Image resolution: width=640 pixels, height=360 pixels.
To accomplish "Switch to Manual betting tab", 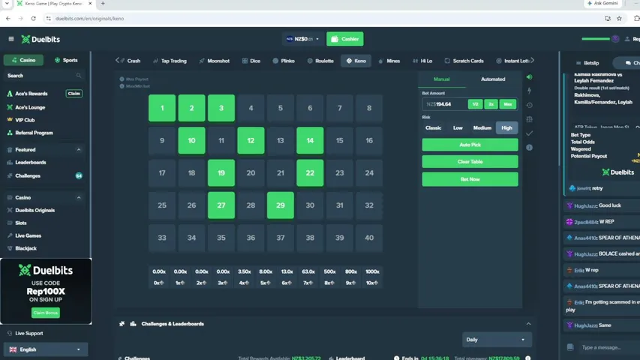I will point(442,79).
